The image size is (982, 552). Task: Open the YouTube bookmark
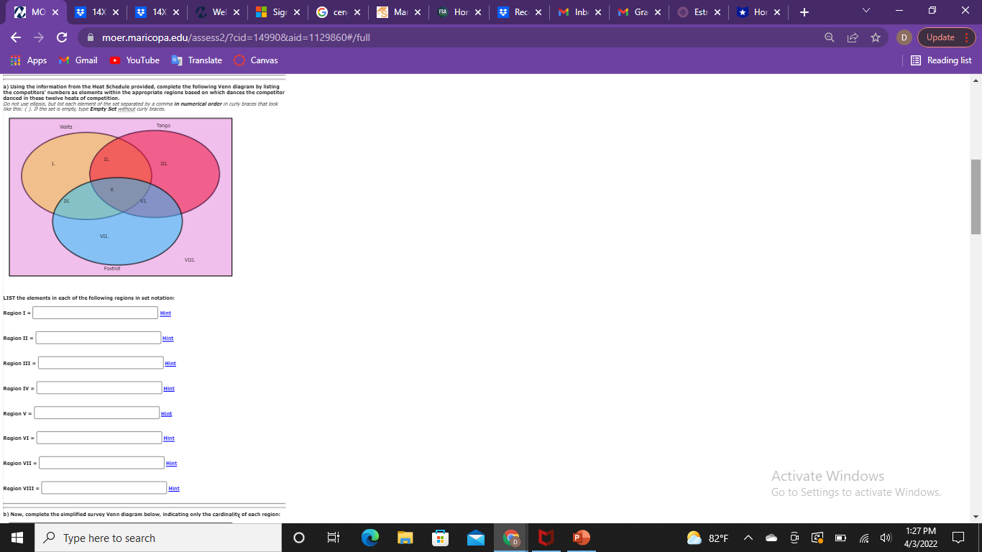pos(134,60)
